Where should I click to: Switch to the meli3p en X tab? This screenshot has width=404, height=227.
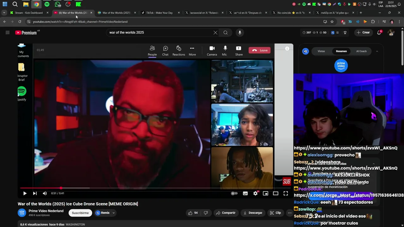tap(335, 13)
